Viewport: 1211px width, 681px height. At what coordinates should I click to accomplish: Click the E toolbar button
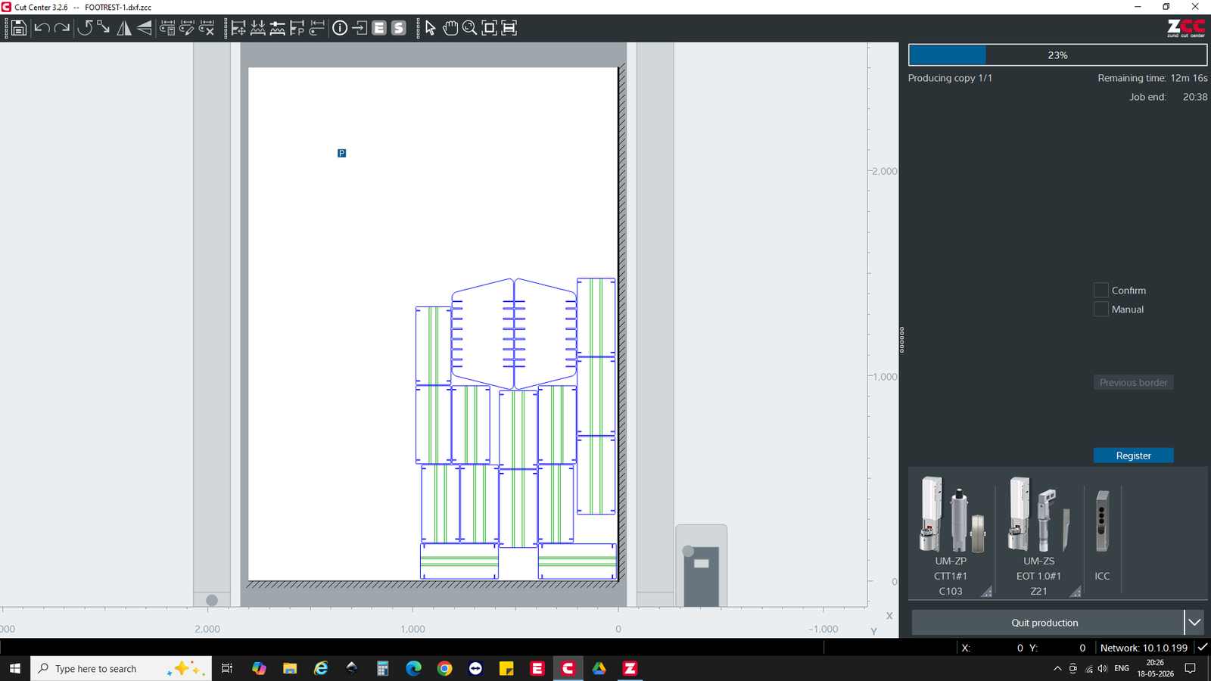tap(379, 28)
